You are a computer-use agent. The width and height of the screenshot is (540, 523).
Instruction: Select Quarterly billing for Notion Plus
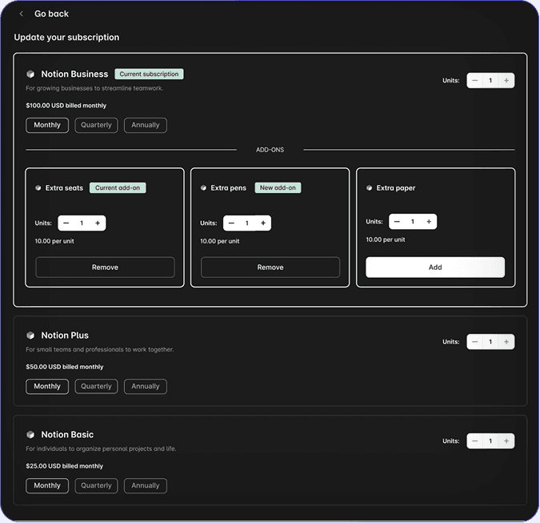coord(97,387)
